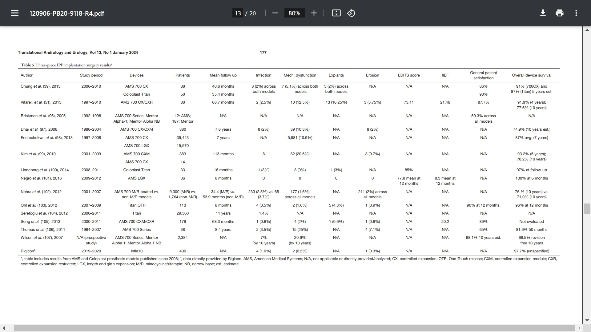
Task: Click 'Ohl et al. (103), 2012' author
Action: coord(39,205)
